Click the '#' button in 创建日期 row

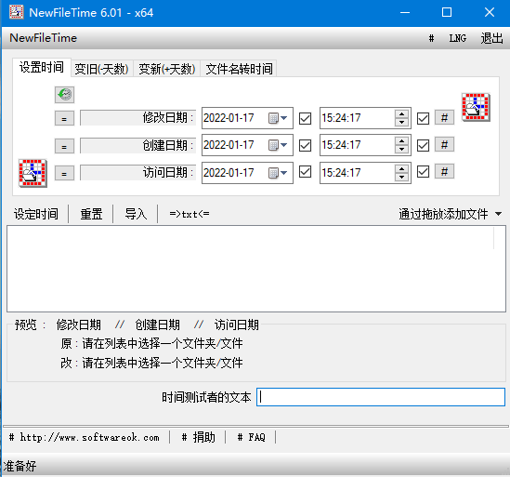pyautogui.click(x=444, y=144)
